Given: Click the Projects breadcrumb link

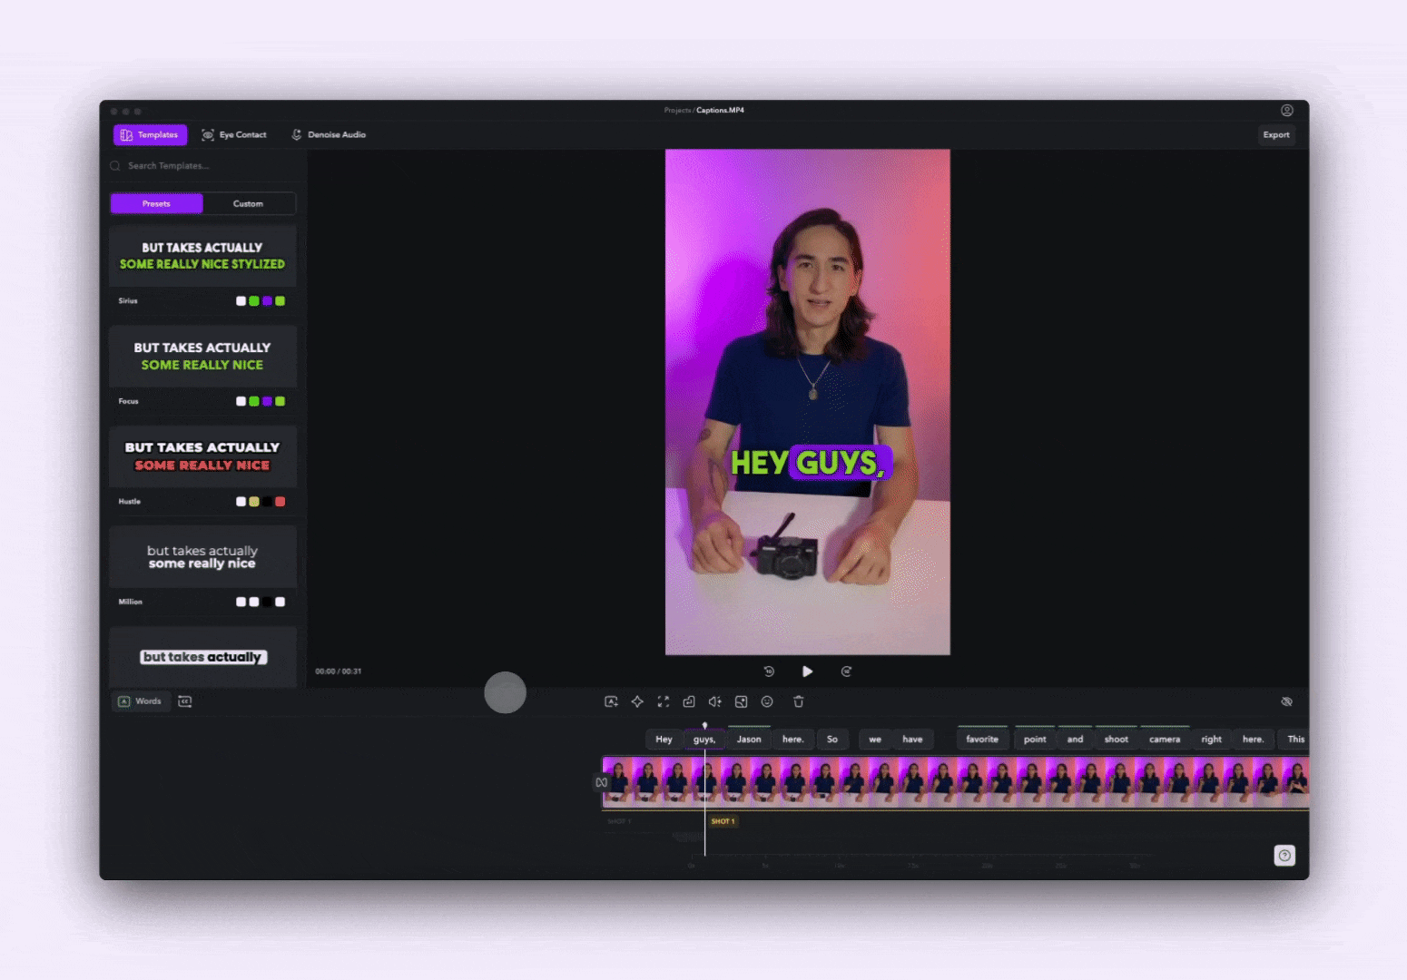Looking at the screenshot, I should pos(677,110).
